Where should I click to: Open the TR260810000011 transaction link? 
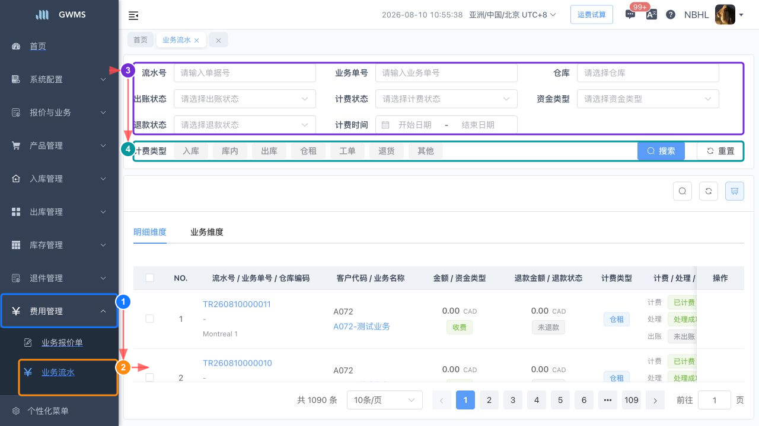tap(237, 304)
